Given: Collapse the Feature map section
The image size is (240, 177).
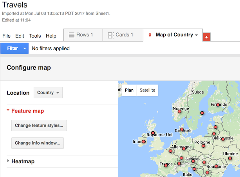Looking at the screenshot, I should tap(9, 111).
